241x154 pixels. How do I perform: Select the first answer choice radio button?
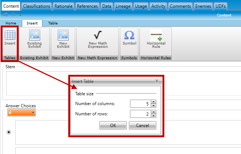pos(9,132)
